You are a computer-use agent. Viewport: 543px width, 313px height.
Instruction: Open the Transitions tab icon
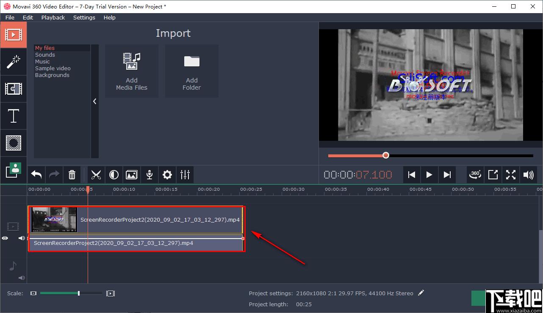(13, 89)
